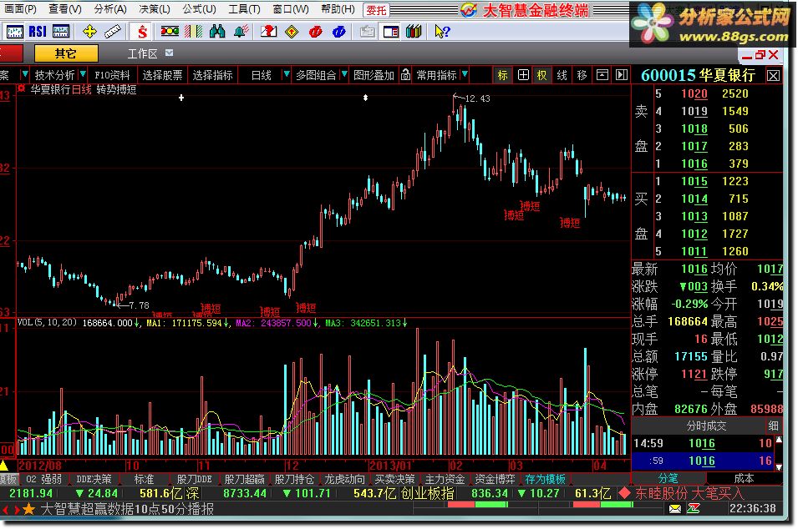Click the yellow star icon in the ticker bar

point(29,509)
